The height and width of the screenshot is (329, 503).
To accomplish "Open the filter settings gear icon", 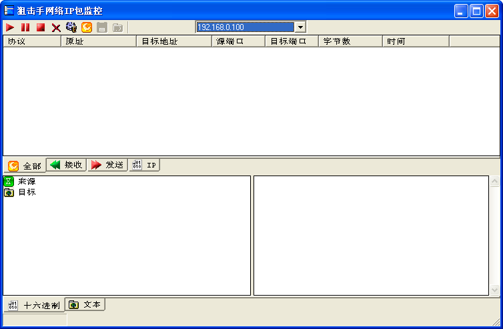I will 71,27.
